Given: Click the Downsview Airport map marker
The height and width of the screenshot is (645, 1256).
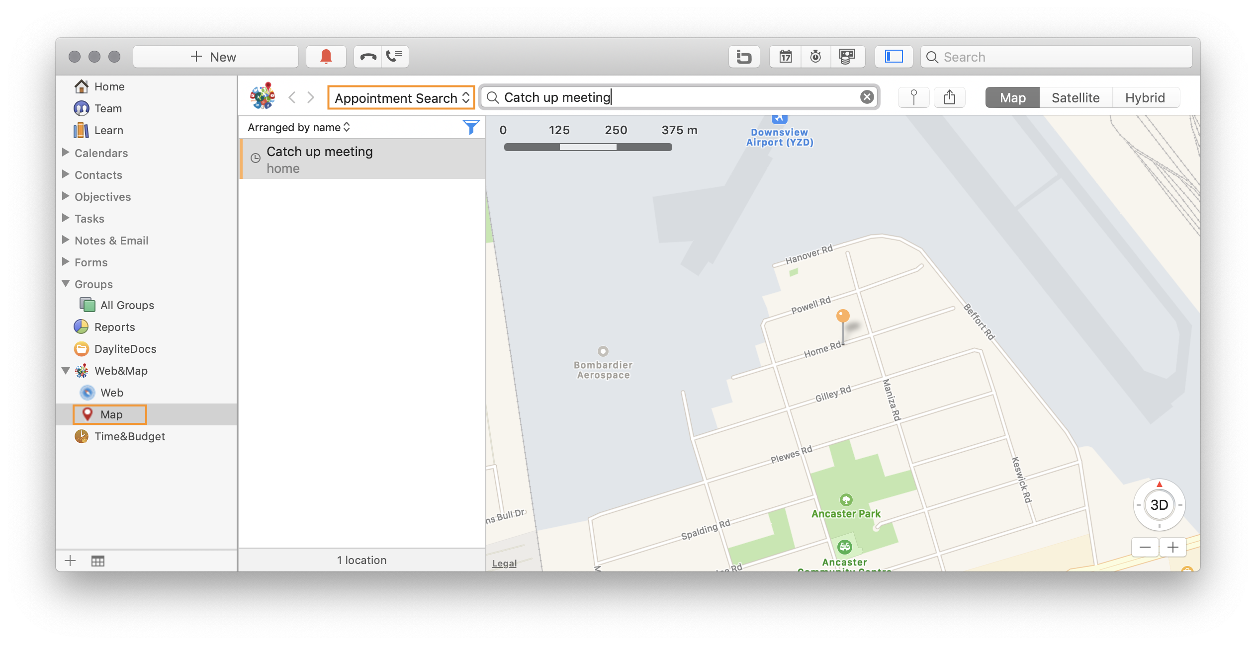Looking at the screenshot, I should tap(779, 119).
